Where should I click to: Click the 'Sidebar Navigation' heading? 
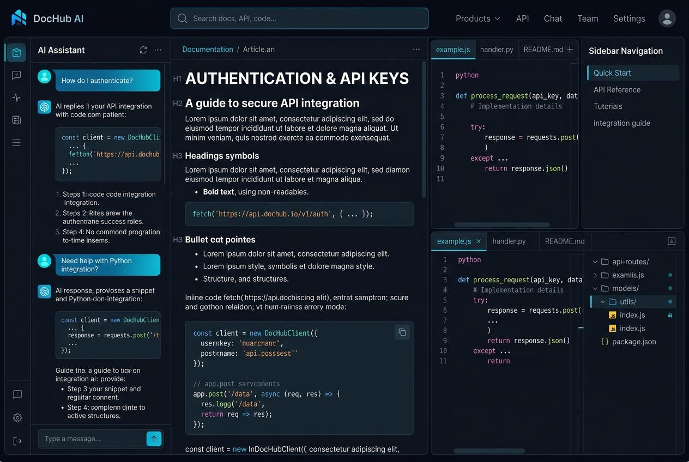(x=626, y=51)
